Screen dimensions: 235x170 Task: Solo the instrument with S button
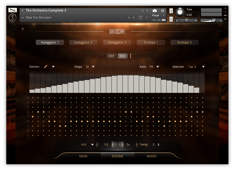(171, 11)
